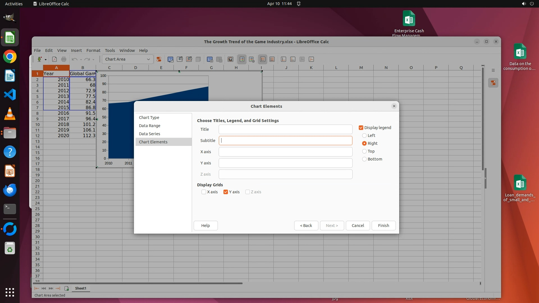
Task: Enable X axis grid checkbox
Action: (204, 192)
